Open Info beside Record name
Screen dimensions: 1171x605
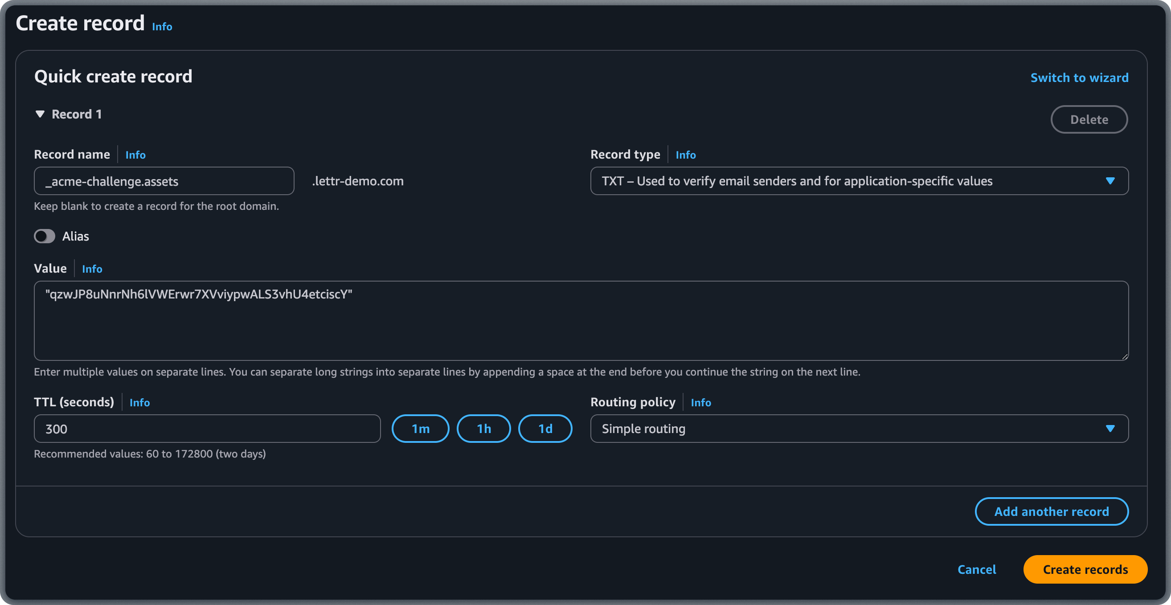click(135, 155)
